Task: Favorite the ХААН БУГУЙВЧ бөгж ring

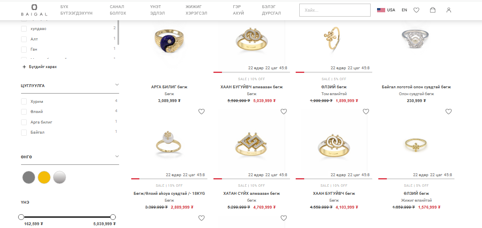Action: [366, 112]
